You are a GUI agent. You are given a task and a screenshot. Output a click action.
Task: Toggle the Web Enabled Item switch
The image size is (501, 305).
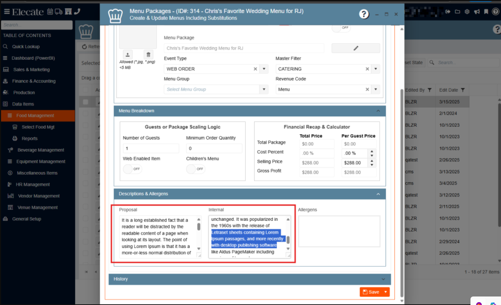[132, 169]
